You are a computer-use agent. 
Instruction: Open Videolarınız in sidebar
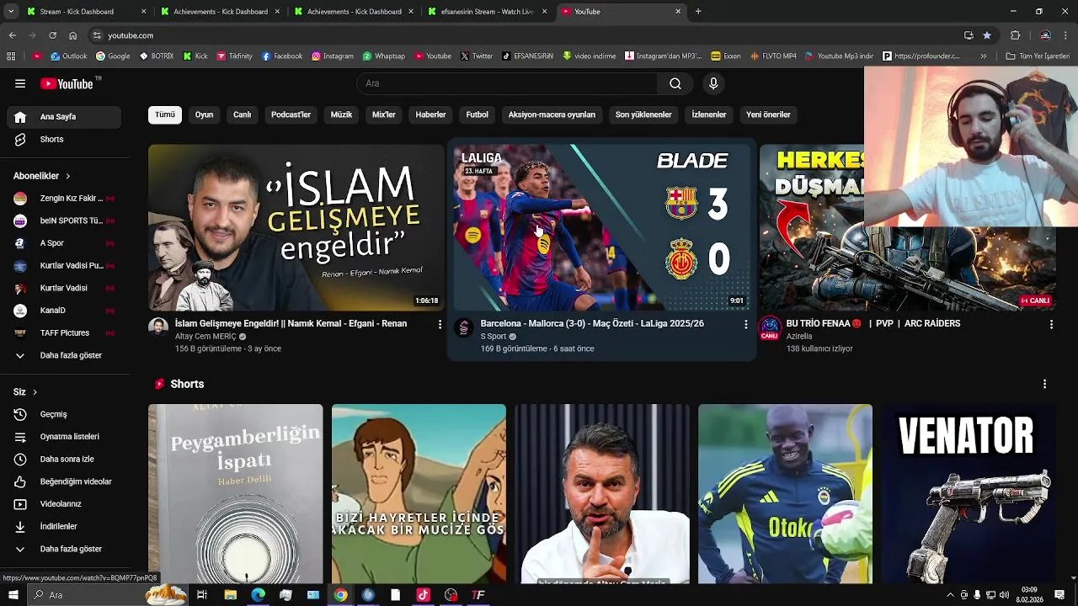click(64, 504)
